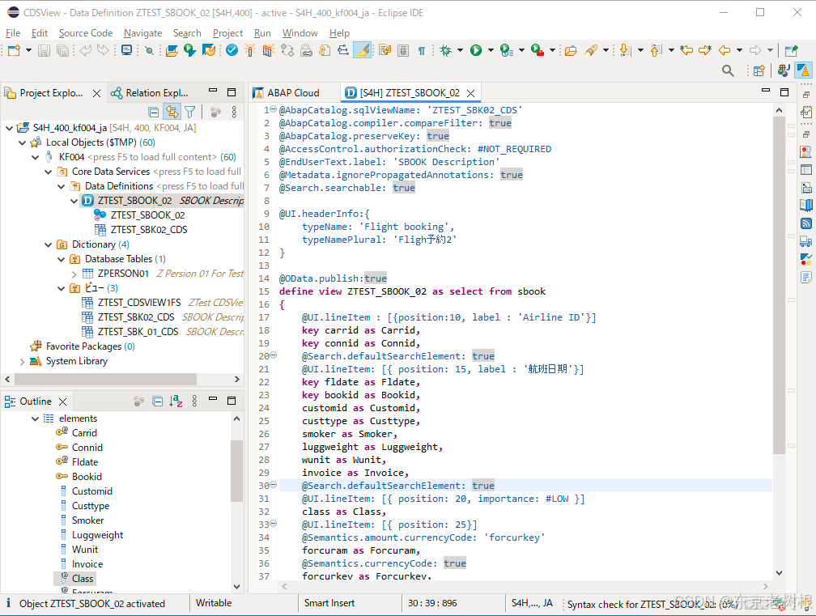The width and height of the screenshot is (816, 616).
Task: Switch to the Relation Explorer tab
Action: point(151,92)
